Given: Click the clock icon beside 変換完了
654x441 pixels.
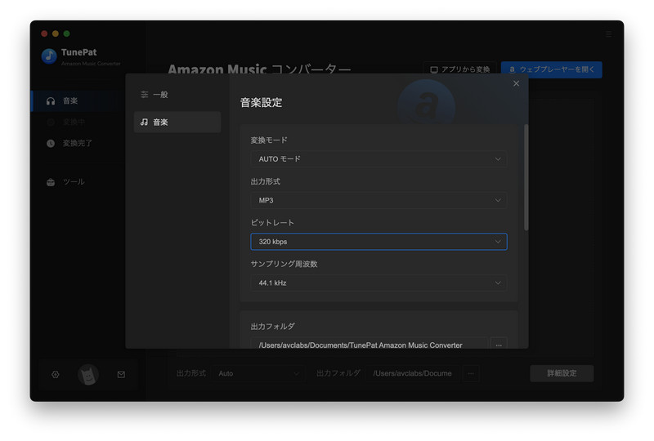Looking at the screenshot, I should [51, 144].
